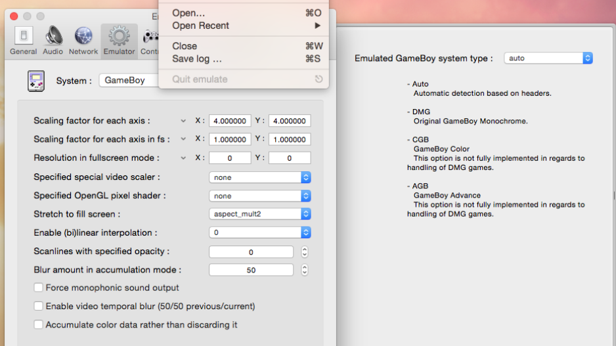Open Specified special video scaler dropdown
The width and height of the screenshot is (616, 346).
pyautogui.click(x=259, y=177)
